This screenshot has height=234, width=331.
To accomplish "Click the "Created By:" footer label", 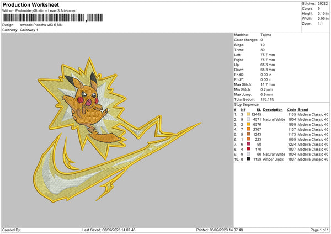I will tap(12, 230).
